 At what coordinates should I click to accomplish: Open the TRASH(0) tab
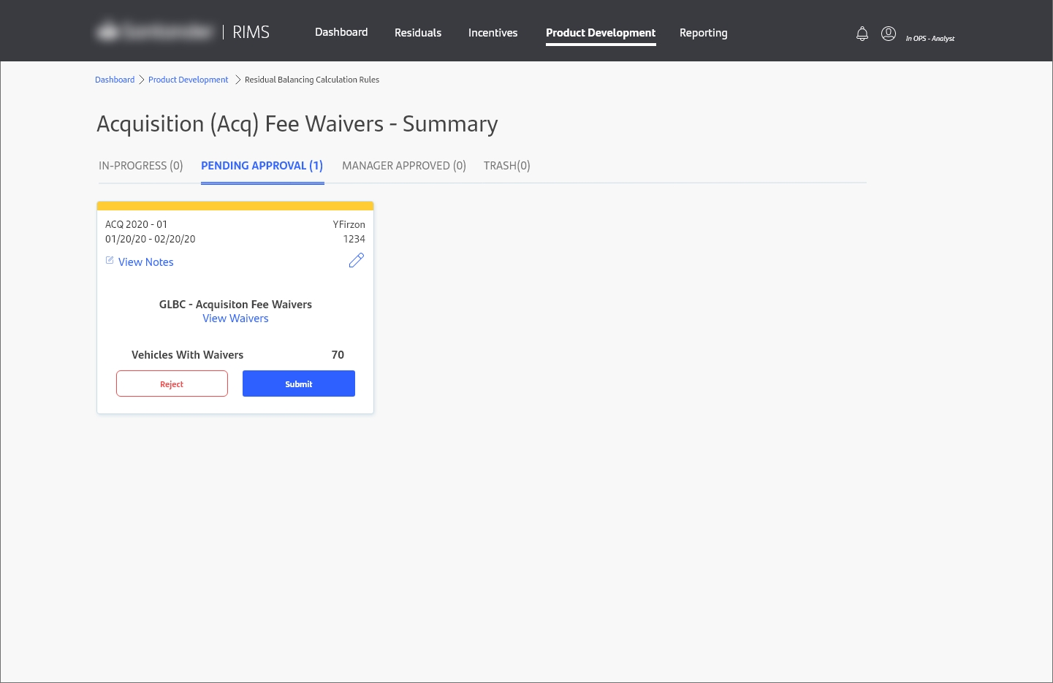(x=506, y=166)
